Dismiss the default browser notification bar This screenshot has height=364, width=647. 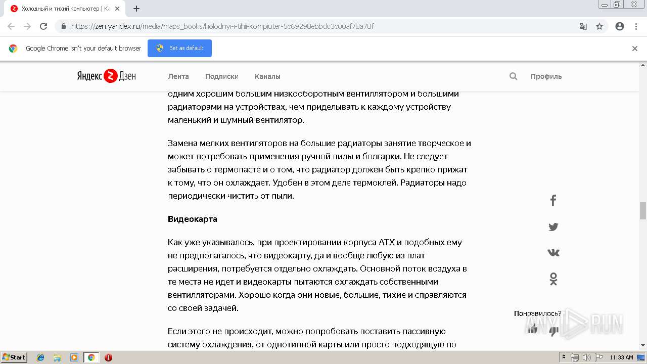click(x=635, y=49)
